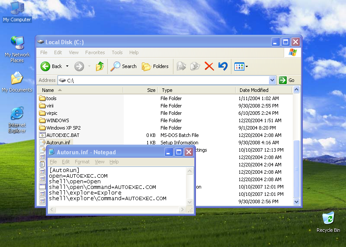The width and height of the screenshot is (346, 247).
Task: Select the virpic folder
Action: pyautogui.click(x=48, y=113)
